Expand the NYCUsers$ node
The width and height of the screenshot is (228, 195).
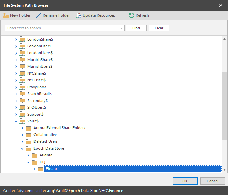16,80
